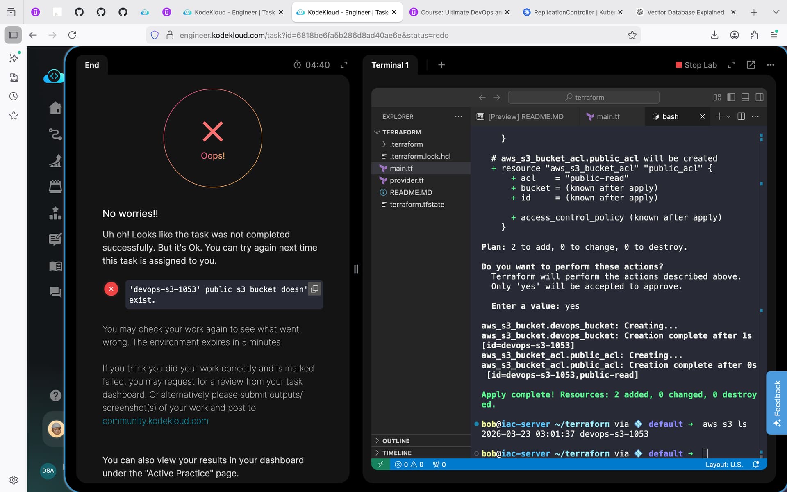
Task: Toggle the primary side bar in the editor
Action: pos(731,97)
